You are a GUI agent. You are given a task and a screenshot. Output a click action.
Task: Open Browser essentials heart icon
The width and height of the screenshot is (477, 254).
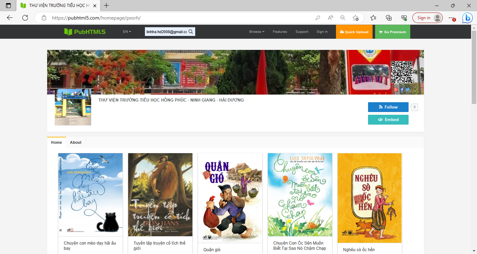click(404, 18)
